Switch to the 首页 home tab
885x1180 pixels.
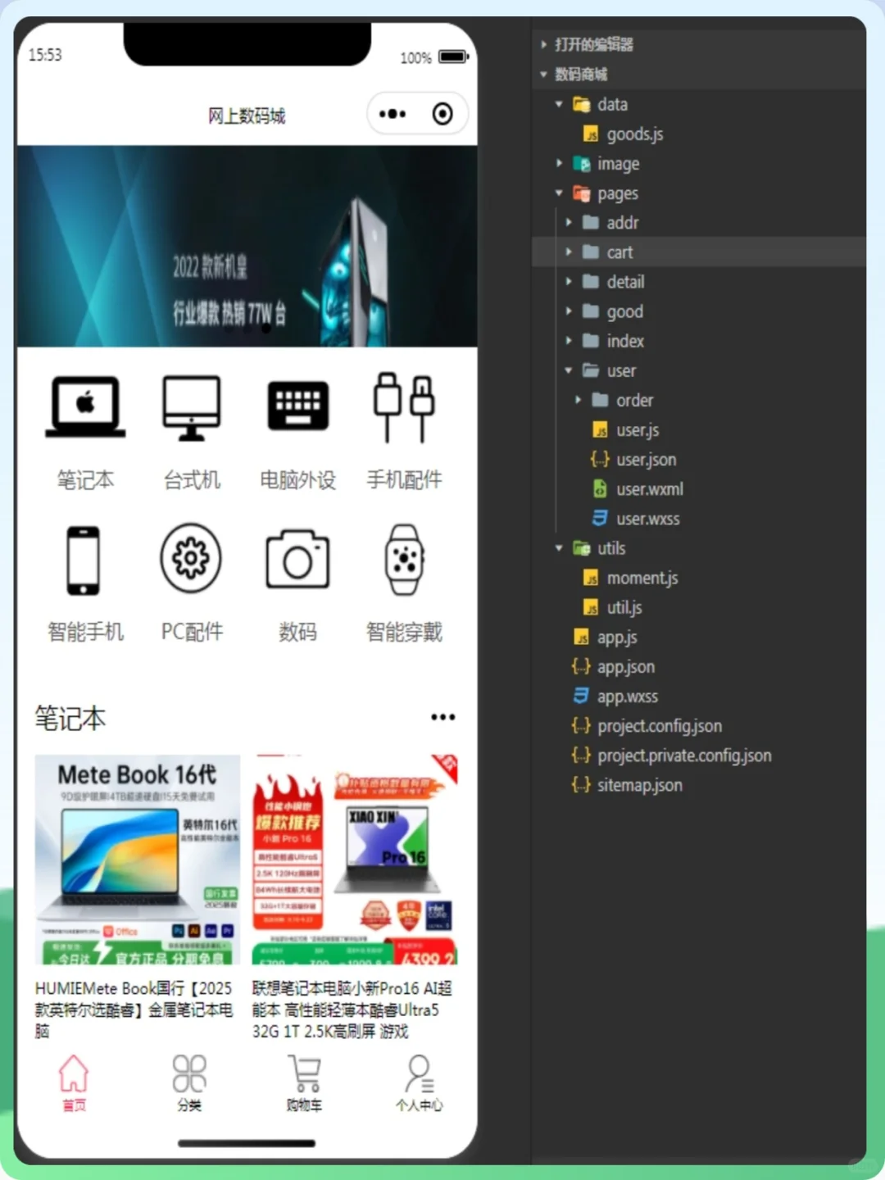pyautogui.click(x=74, y=1082)
